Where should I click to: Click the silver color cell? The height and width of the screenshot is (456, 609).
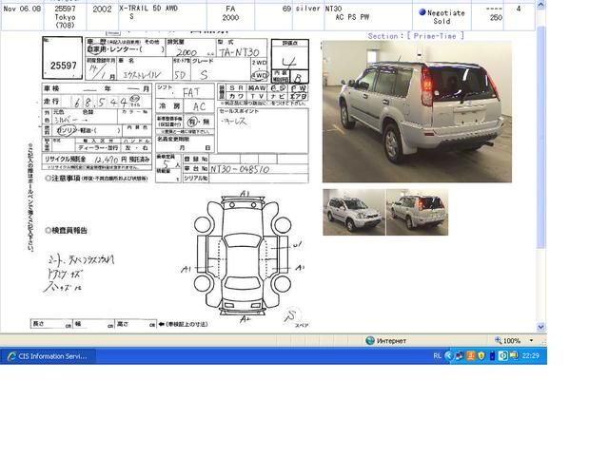coord(308,16)
